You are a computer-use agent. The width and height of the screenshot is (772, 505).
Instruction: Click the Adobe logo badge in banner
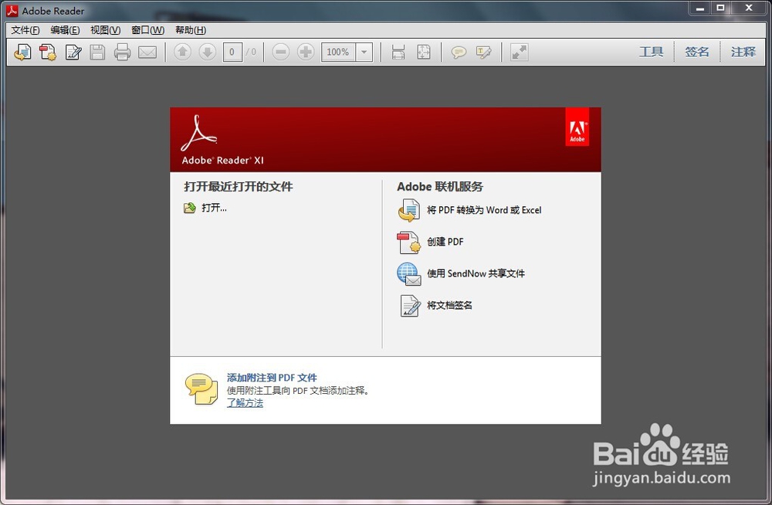coord(577,127)
